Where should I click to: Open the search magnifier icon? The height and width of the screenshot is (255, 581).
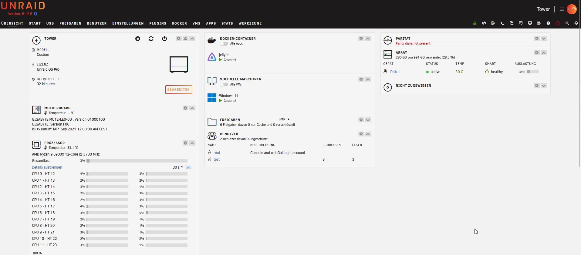point(567,23)
